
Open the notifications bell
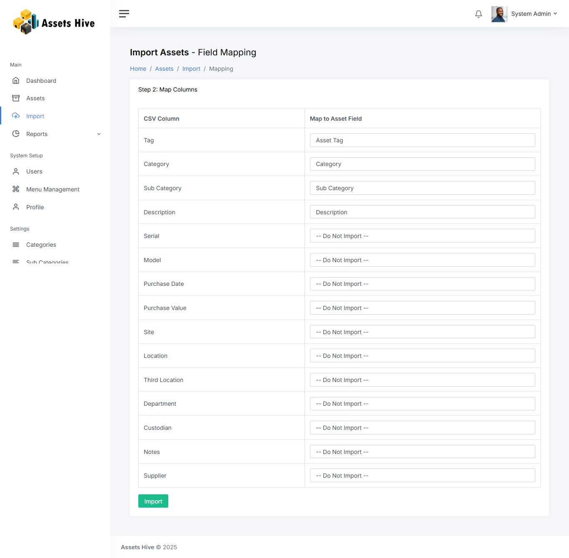(x=479, y=14)
